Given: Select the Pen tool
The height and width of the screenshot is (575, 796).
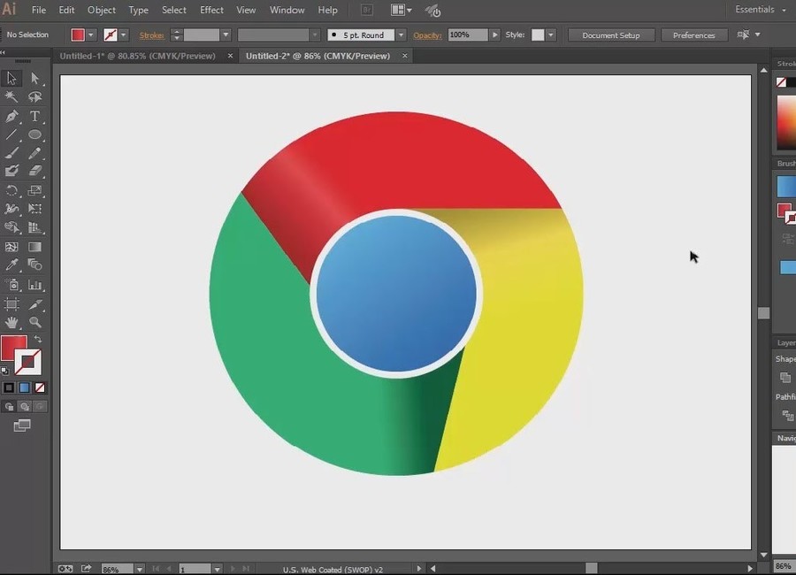Looking at the screenshot, I should 11,116.
